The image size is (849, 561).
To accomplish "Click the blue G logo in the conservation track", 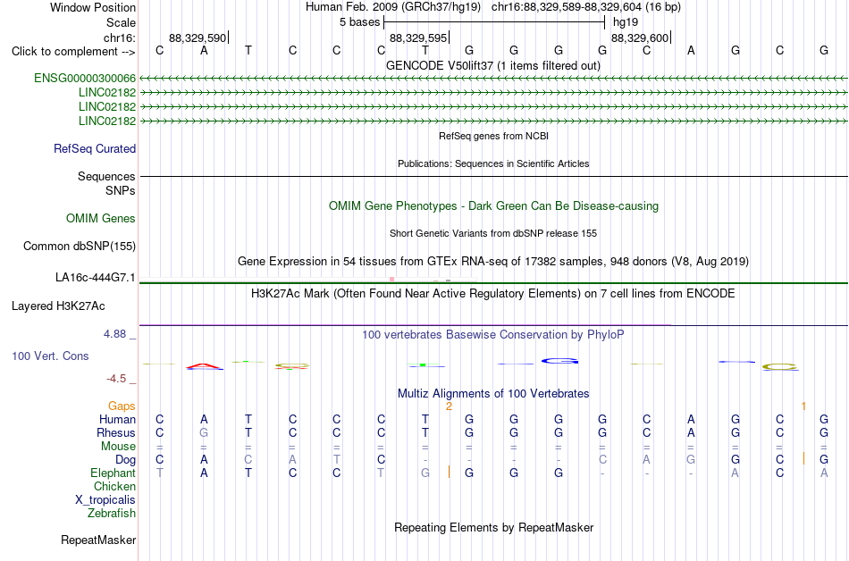I will [x=559, y=361].
